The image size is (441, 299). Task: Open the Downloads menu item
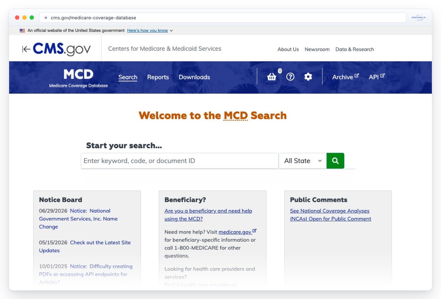pyautogui.click(x=194, y=77)
